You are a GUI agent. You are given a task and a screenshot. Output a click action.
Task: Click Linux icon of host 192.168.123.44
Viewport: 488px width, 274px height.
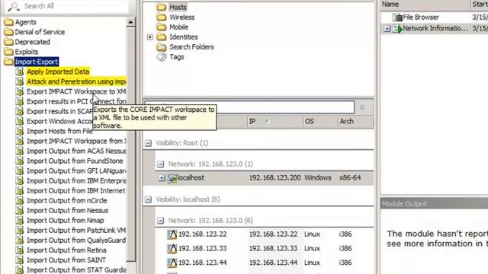pos(172,263)
